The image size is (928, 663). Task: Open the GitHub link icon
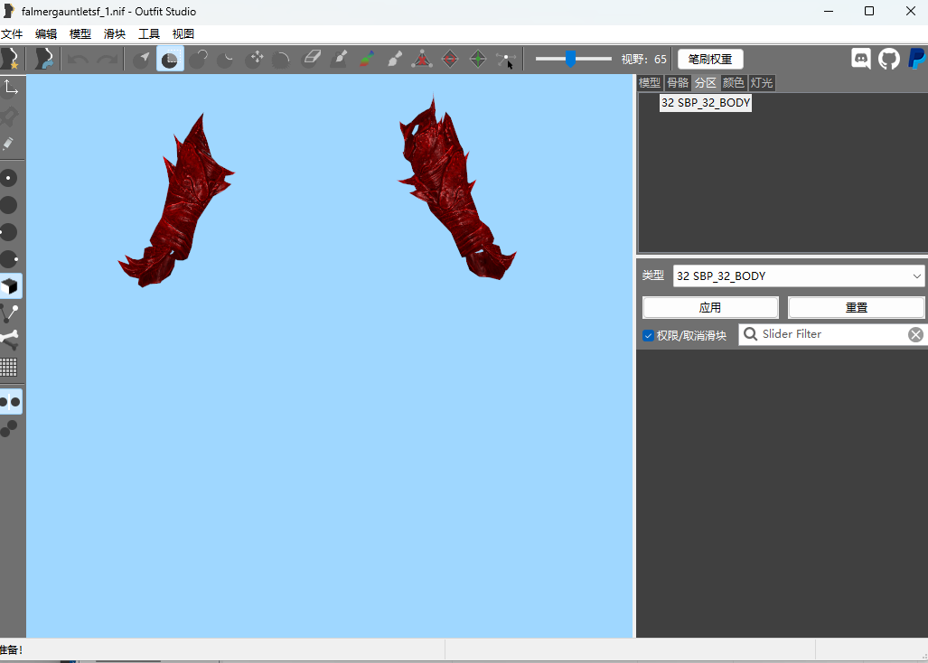(x=888, y=59)
